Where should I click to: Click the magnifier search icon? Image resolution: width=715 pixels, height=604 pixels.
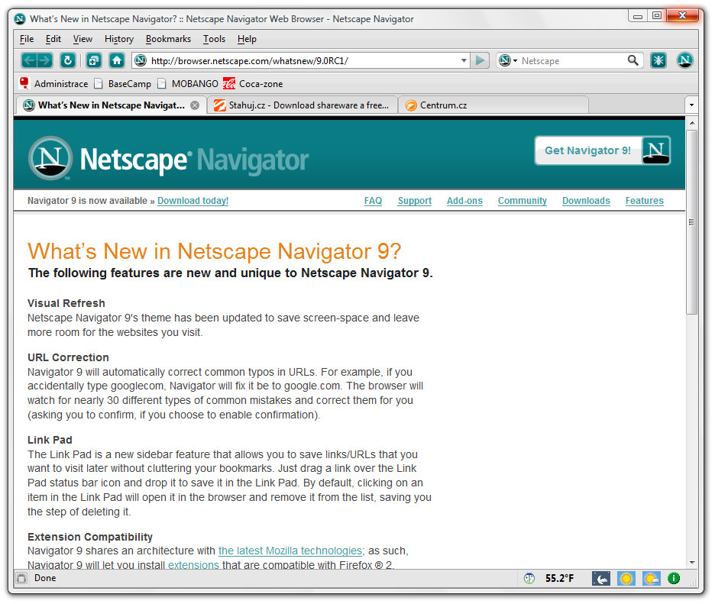click(632, 60)
